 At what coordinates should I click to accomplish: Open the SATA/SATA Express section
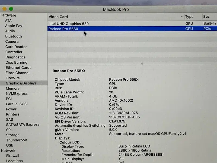point(23,124)
